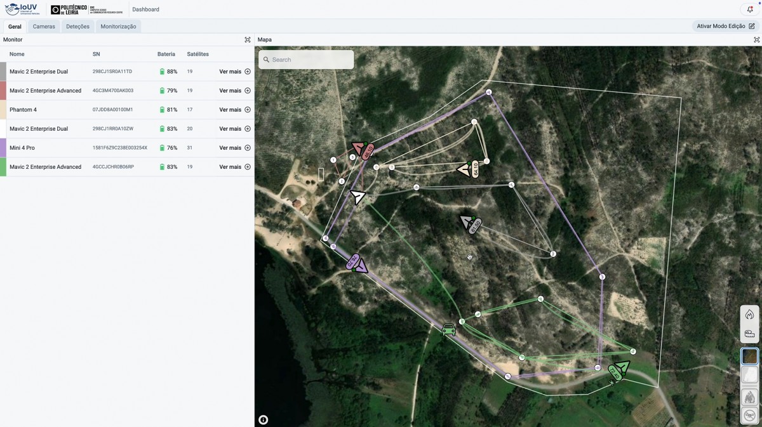Select the tape measure tool
This screenshot has width=762, height=427.
tap(749, 333)
